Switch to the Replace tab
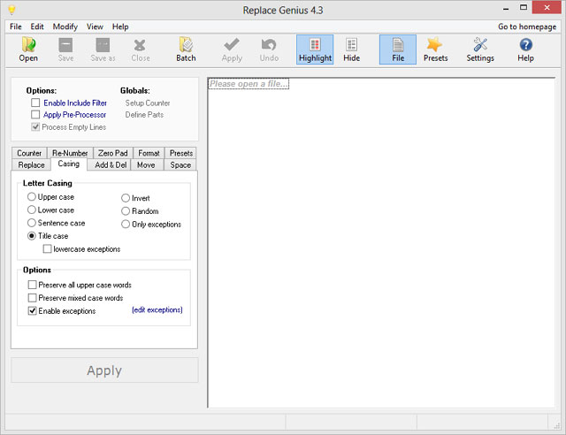The width and height of the screenshot is (566, 435). click(32, 165)
